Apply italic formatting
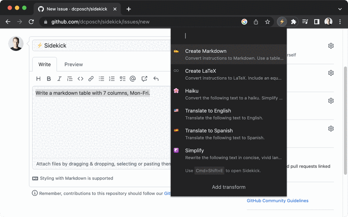This screenshot has width=348, height=217. click(59, 79)
